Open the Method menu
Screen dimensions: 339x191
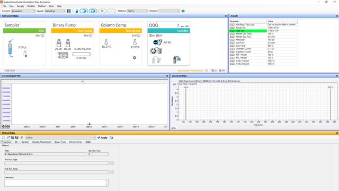coord(42,6)
